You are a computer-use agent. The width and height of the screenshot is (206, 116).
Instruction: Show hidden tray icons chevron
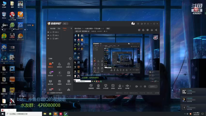point(185,114)
